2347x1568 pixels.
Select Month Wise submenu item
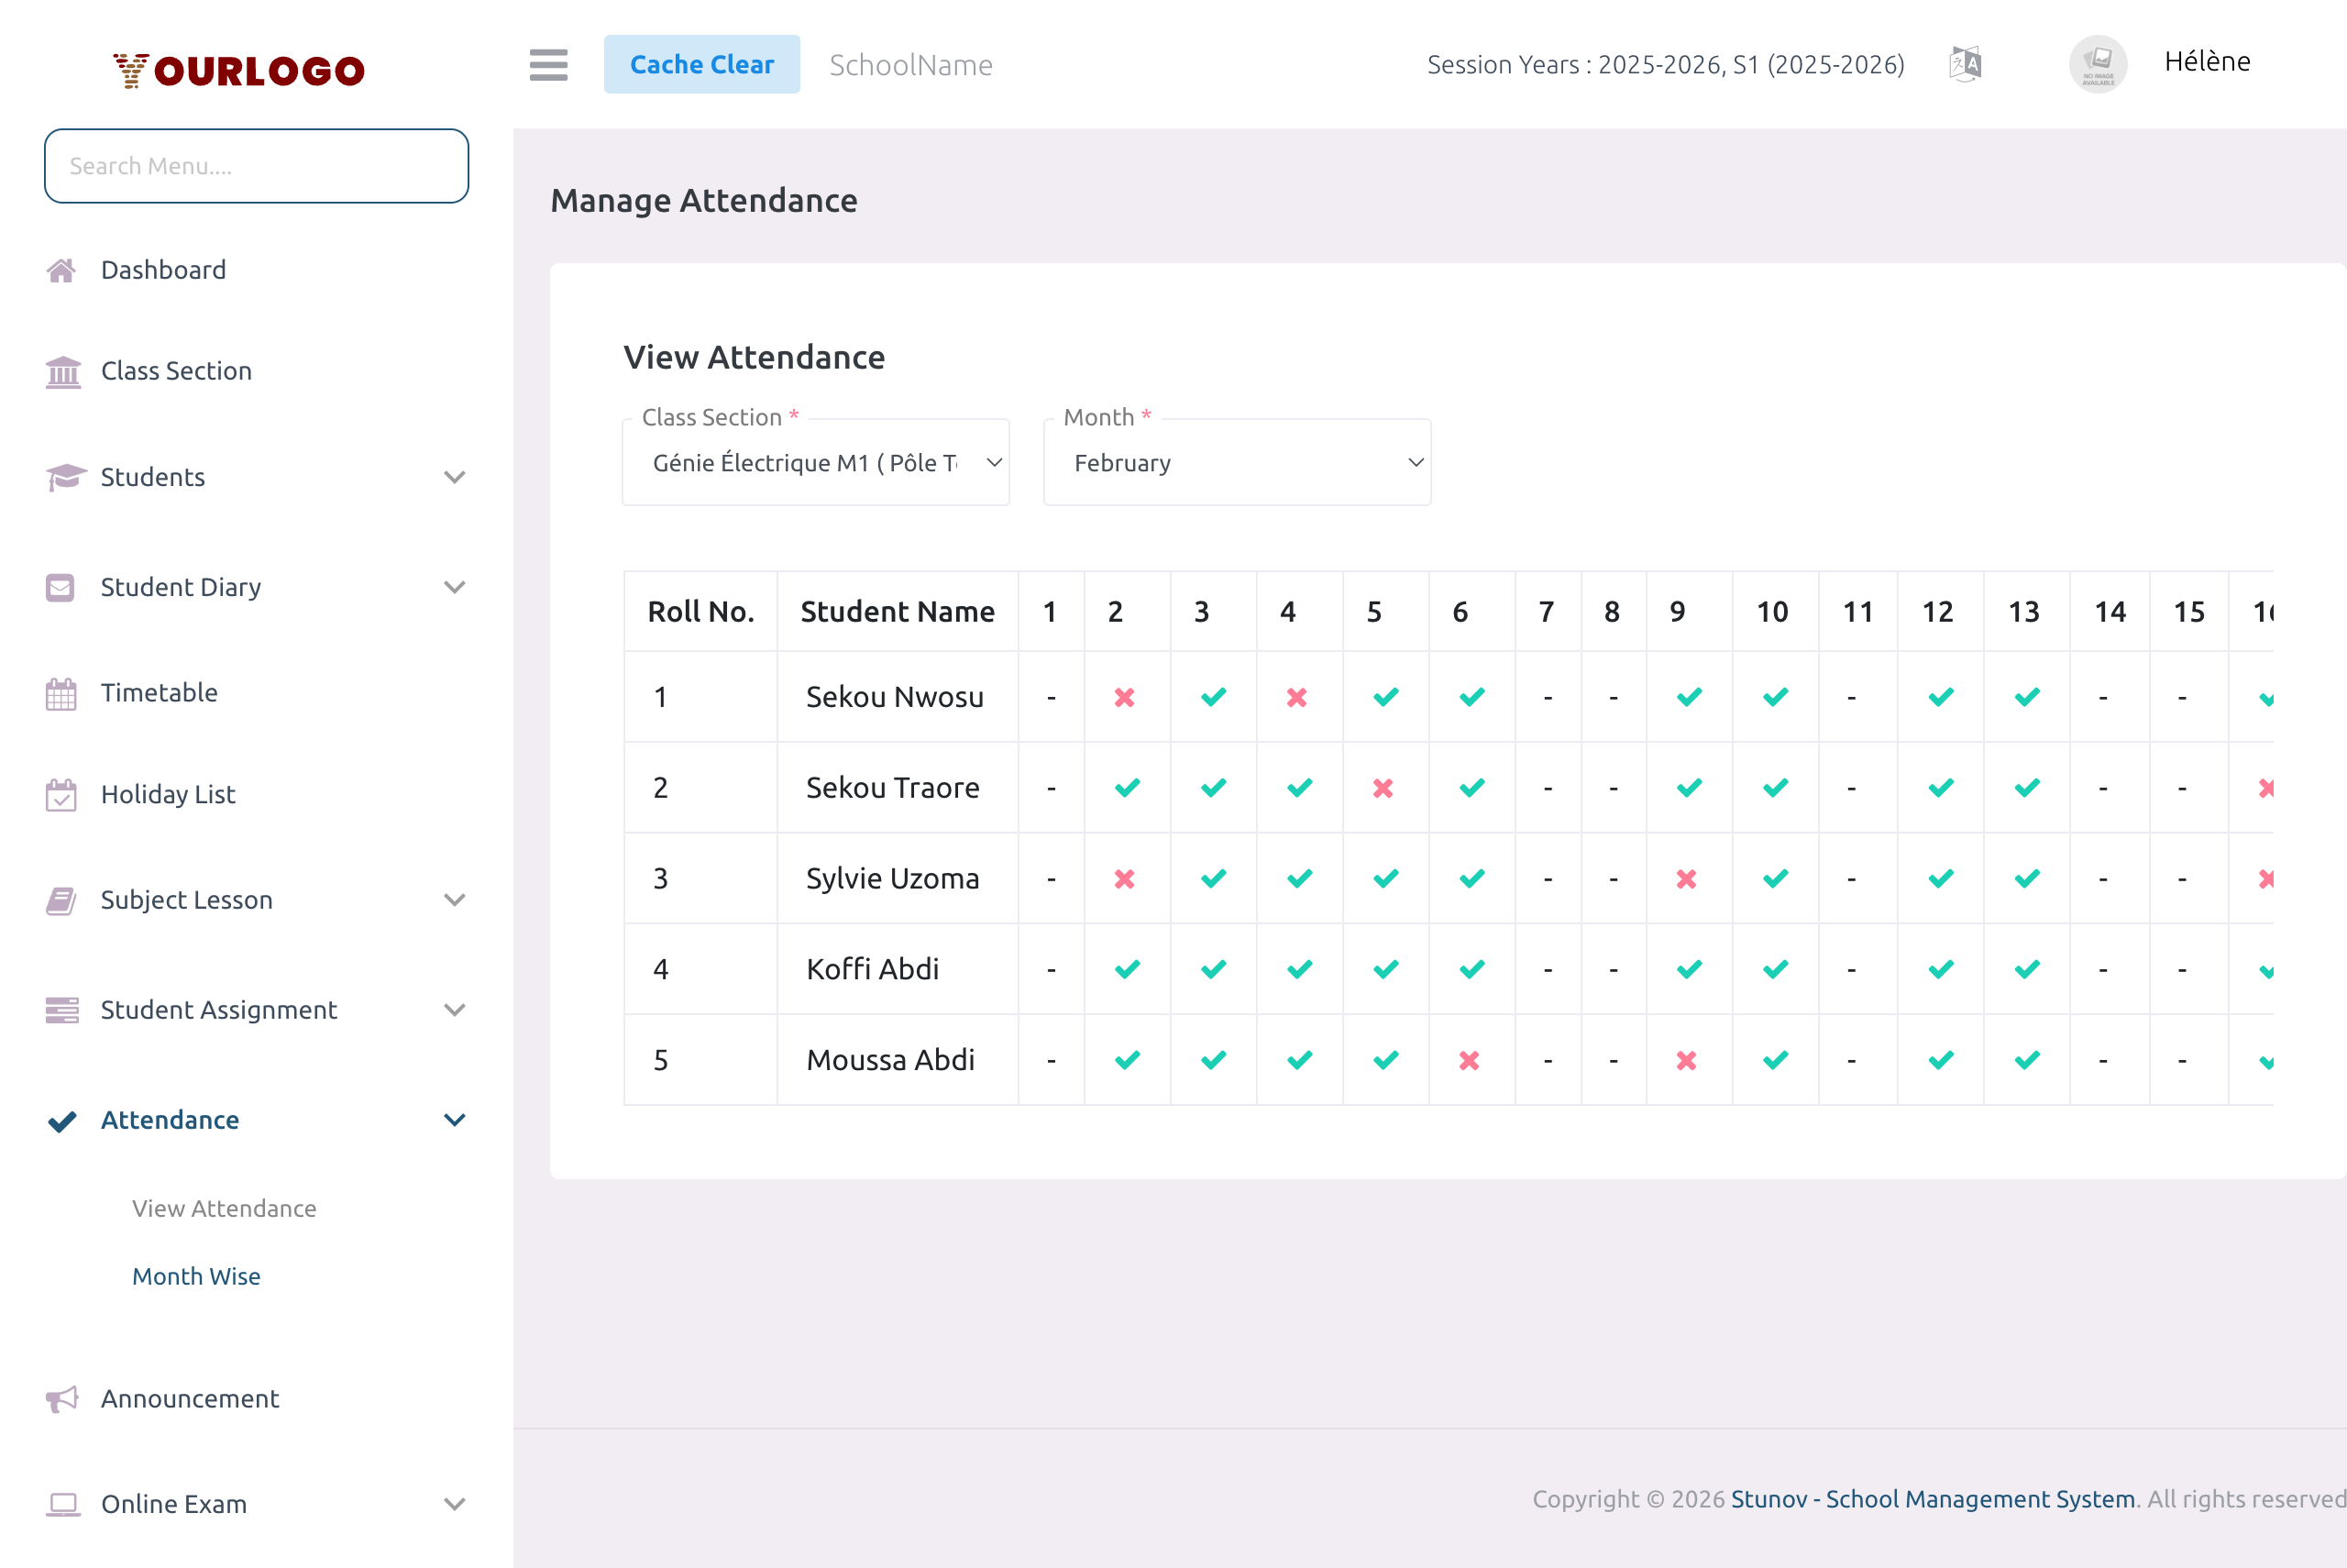click(x=196, y=1276)
